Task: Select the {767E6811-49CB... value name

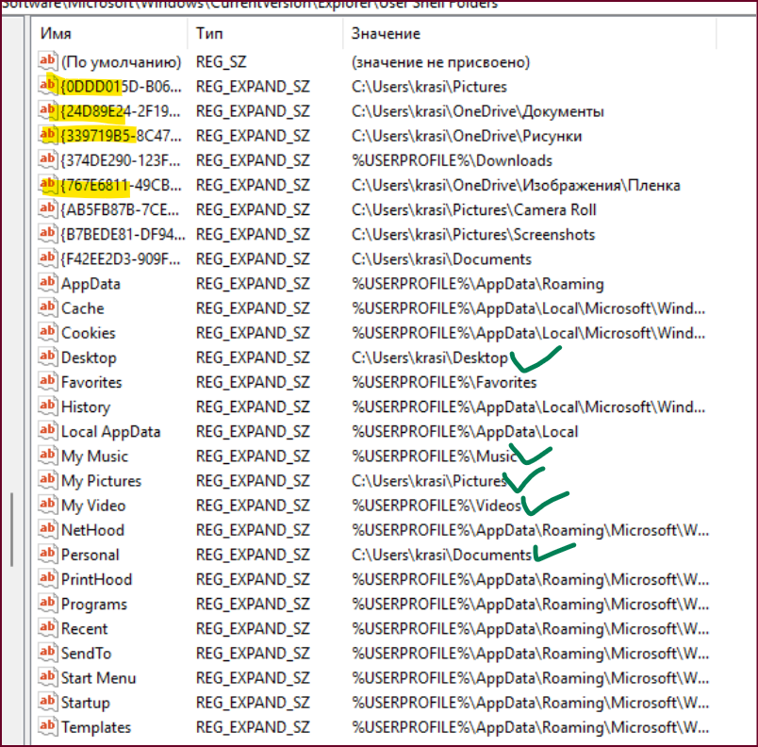Action: coord(121,186)
